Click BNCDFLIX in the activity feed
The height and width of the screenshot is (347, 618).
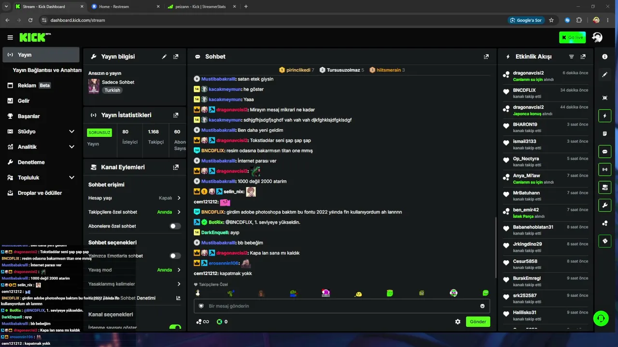pyautogui.click(x=524, y=90)
